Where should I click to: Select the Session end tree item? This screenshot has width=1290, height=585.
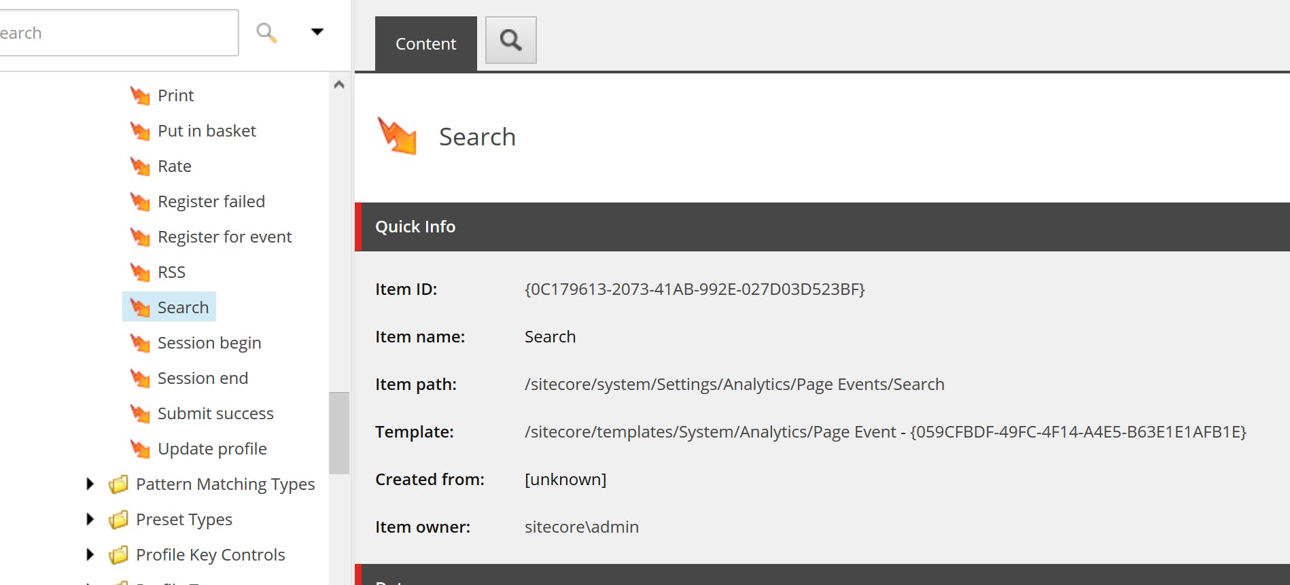tap(203, 378)
